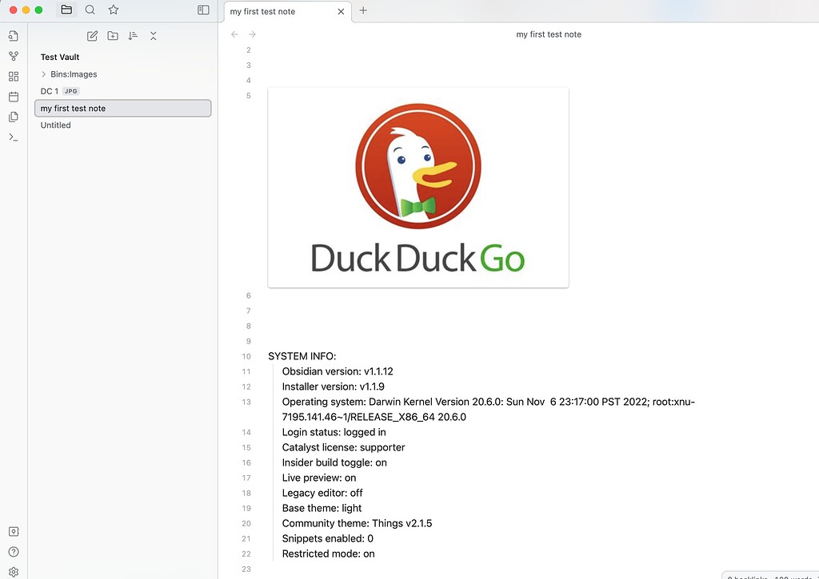Click 'Obsidian version: v1.1.12' line
The image size is (819, 579).
click(x=338, y=371)
